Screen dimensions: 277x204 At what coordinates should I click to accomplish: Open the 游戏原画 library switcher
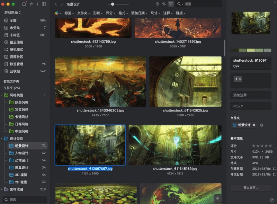(x=12, y=12)
